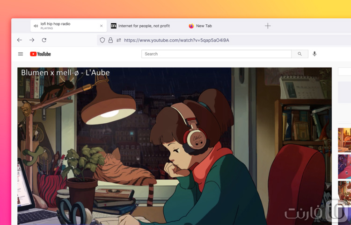The width and height of the screenshot is (351, 225).
Task: Switch to Internet for people, not profit tab
Action: coord(144,26)
